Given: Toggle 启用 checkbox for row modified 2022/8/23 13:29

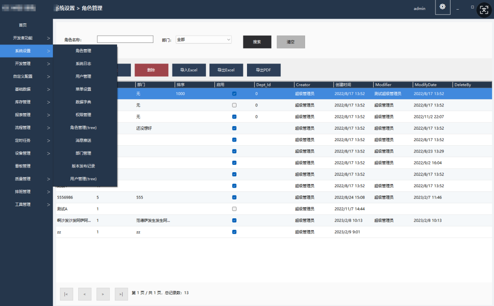Looking at the screenshot, I should click(234, 151).
